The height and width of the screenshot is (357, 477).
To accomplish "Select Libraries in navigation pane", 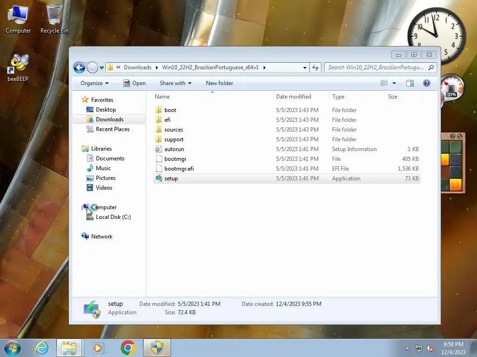I will tap(101, 149).
